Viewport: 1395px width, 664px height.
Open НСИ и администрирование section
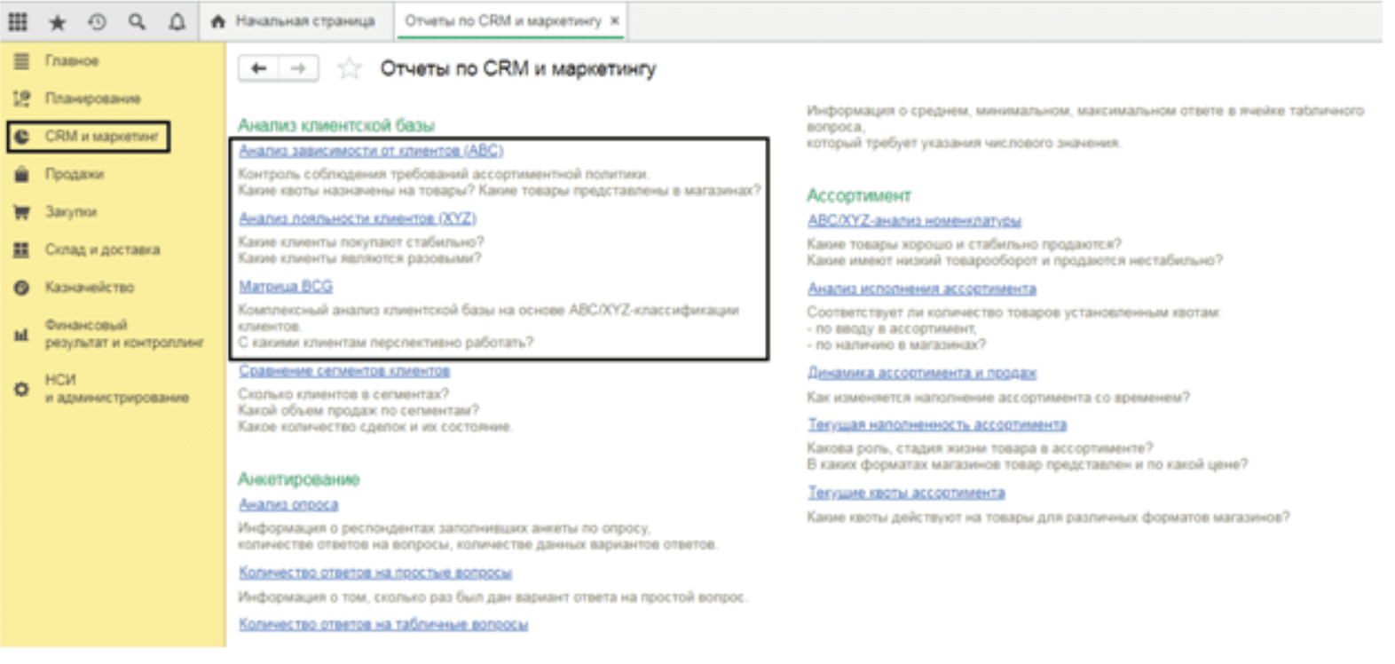(x=115, y=389)
